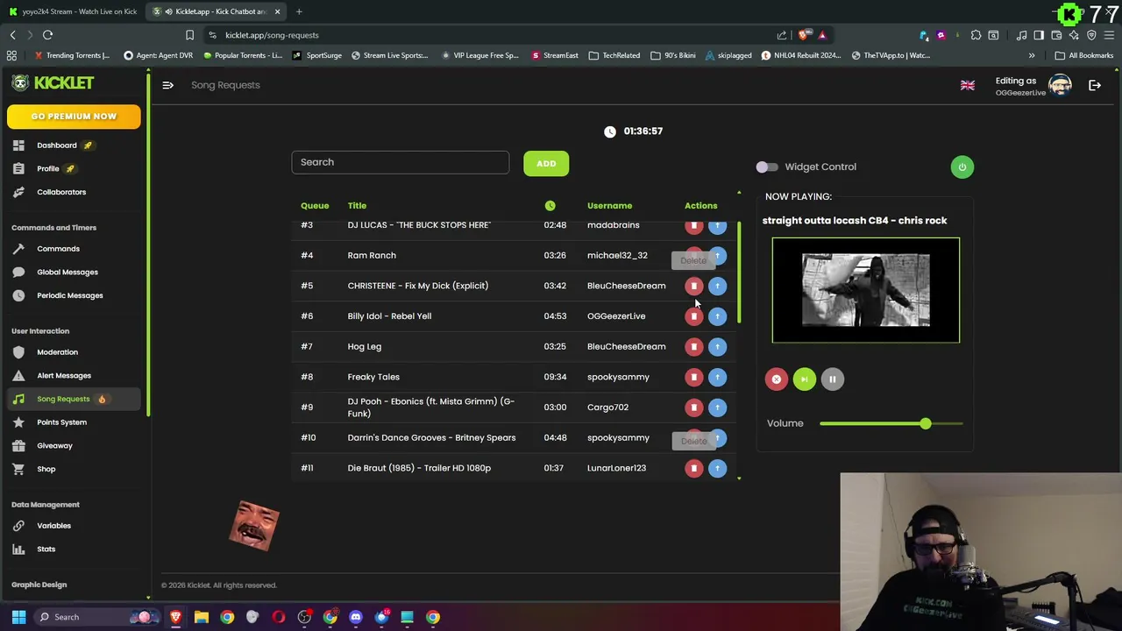Toggle the Widget Control switch
Screen dimensions: 1122x631
tap(767, 167)
